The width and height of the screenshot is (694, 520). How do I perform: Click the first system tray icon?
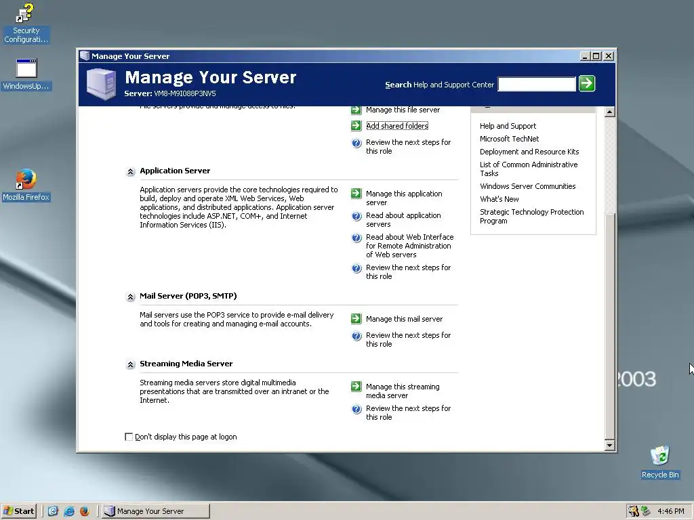point(634,511)
